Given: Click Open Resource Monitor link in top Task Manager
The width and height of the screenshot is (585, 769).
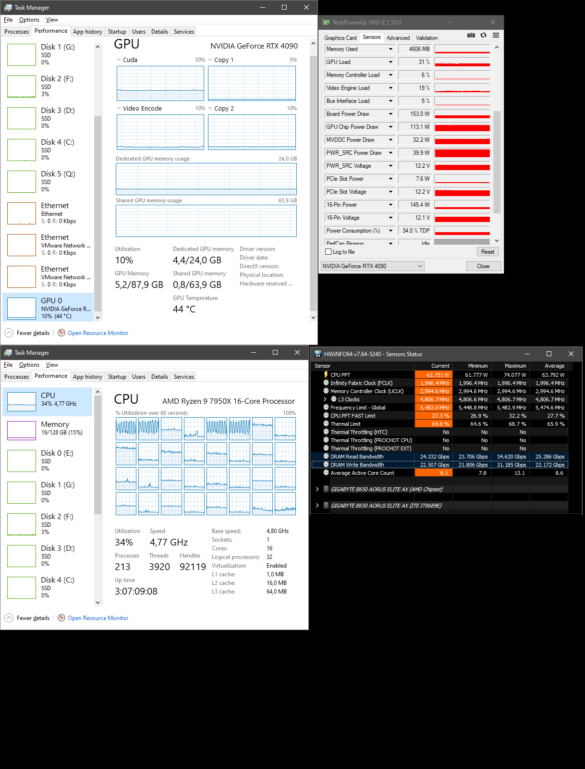Looking at the screenshot, I should point(98,333).
